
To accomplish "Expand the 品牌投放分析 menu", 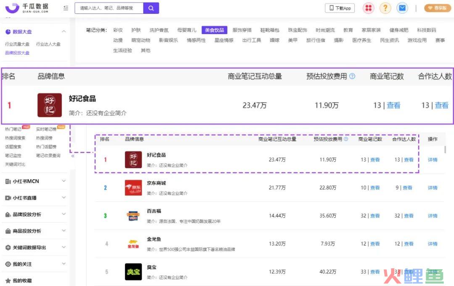I will (64, 214).
